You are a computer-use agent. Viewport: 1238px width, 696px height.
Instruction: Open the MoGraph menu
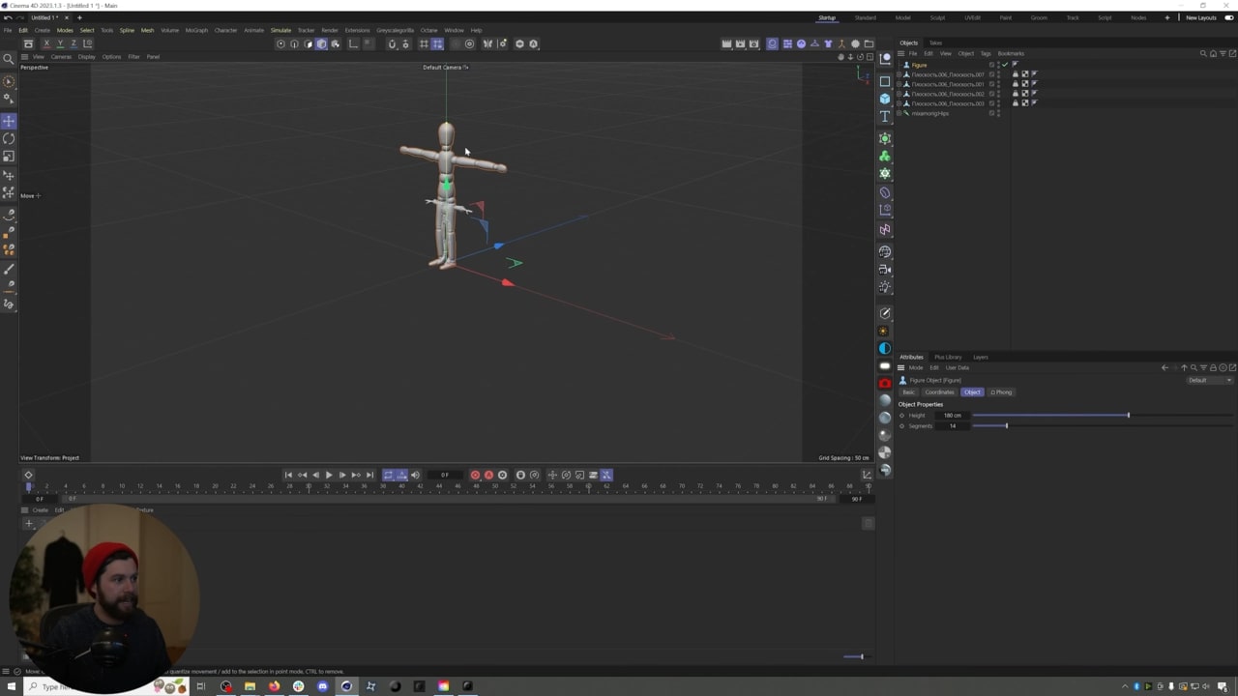point(196,30)
